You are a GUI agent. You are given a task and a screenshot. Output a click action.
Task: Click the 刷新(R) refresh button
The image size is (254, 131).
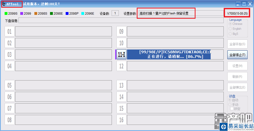[x=237, y=77]
